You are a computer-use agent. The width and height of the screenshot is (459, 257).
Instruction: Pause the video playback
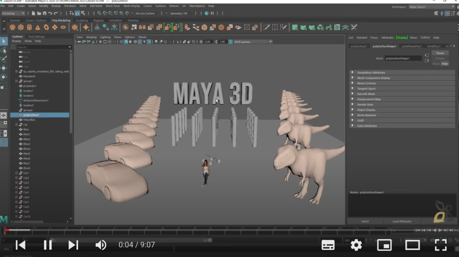click(x=48, y=245)
